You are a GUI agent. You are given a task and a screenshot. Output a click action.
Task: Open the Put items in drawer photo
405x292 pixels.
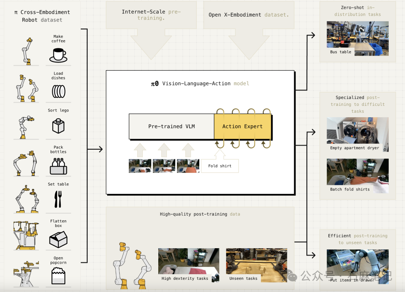point(358,267)
